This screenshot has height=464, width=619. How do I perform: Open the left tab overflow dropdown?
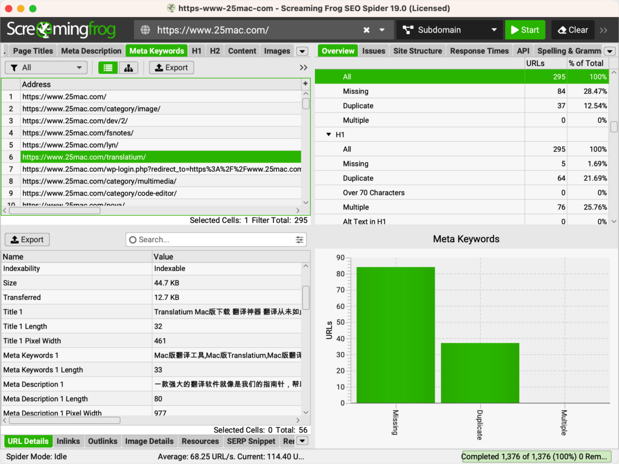303,51
